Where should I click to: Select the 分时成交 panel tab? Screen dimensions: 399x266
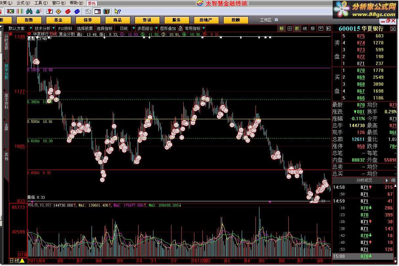tap(365, 180)
